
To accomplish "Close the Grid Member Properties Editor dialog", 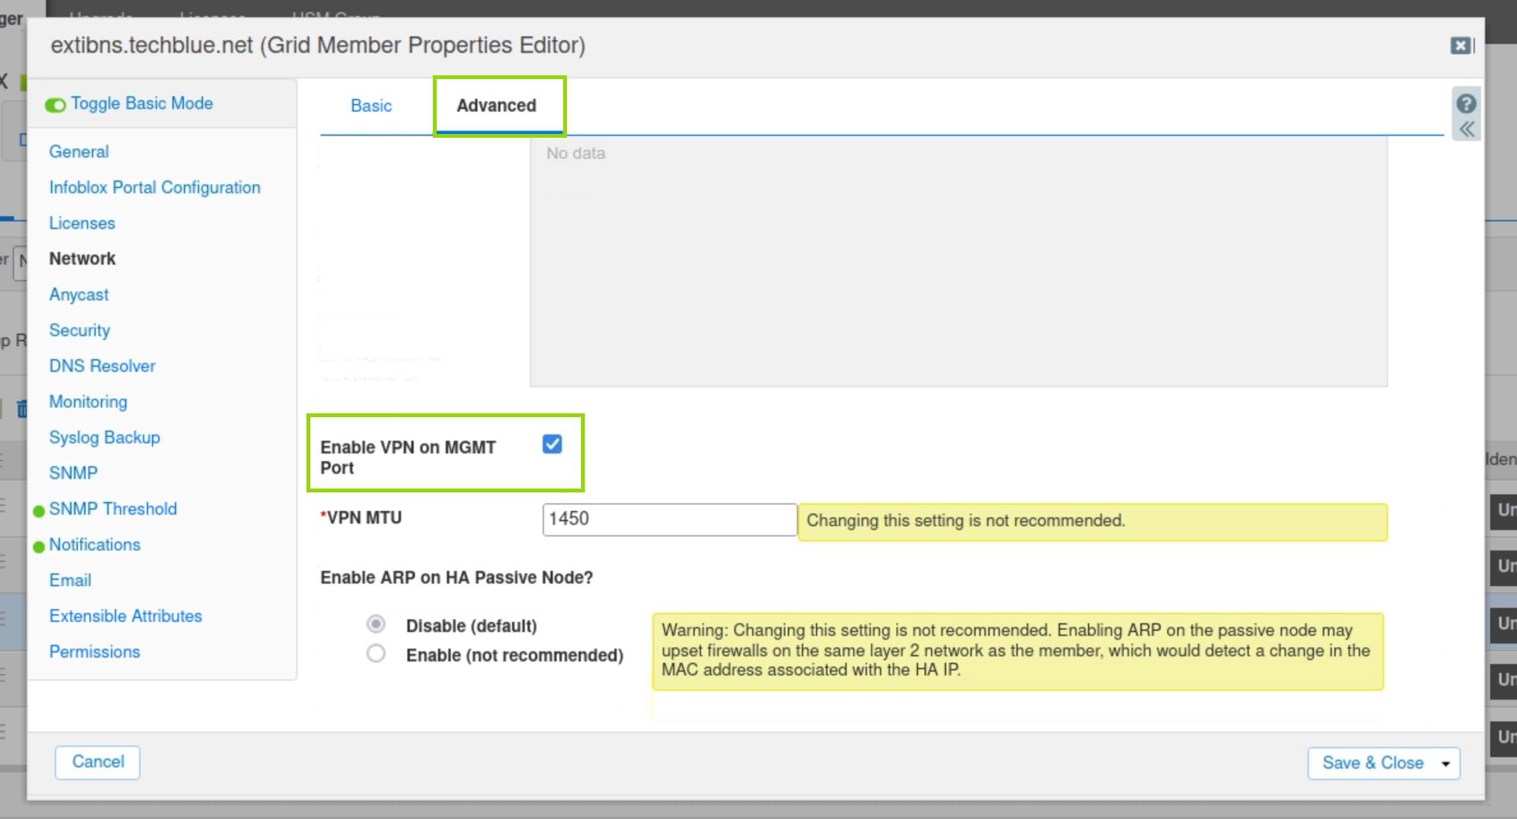I will pyautogui.click(x=1460, y=45).
